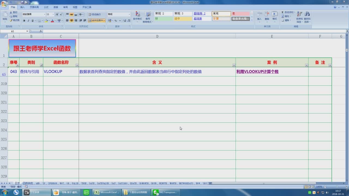The image size is (349, 196).
Task: Open the cell borders icon
Action: (40, 21)
